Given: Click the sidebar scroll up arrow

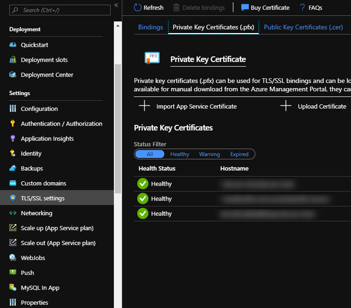Looking at the screenshot, I should click(x=118, y=26).
